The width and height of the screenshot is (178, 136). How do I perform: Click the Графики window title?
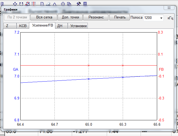pos(11,9)
